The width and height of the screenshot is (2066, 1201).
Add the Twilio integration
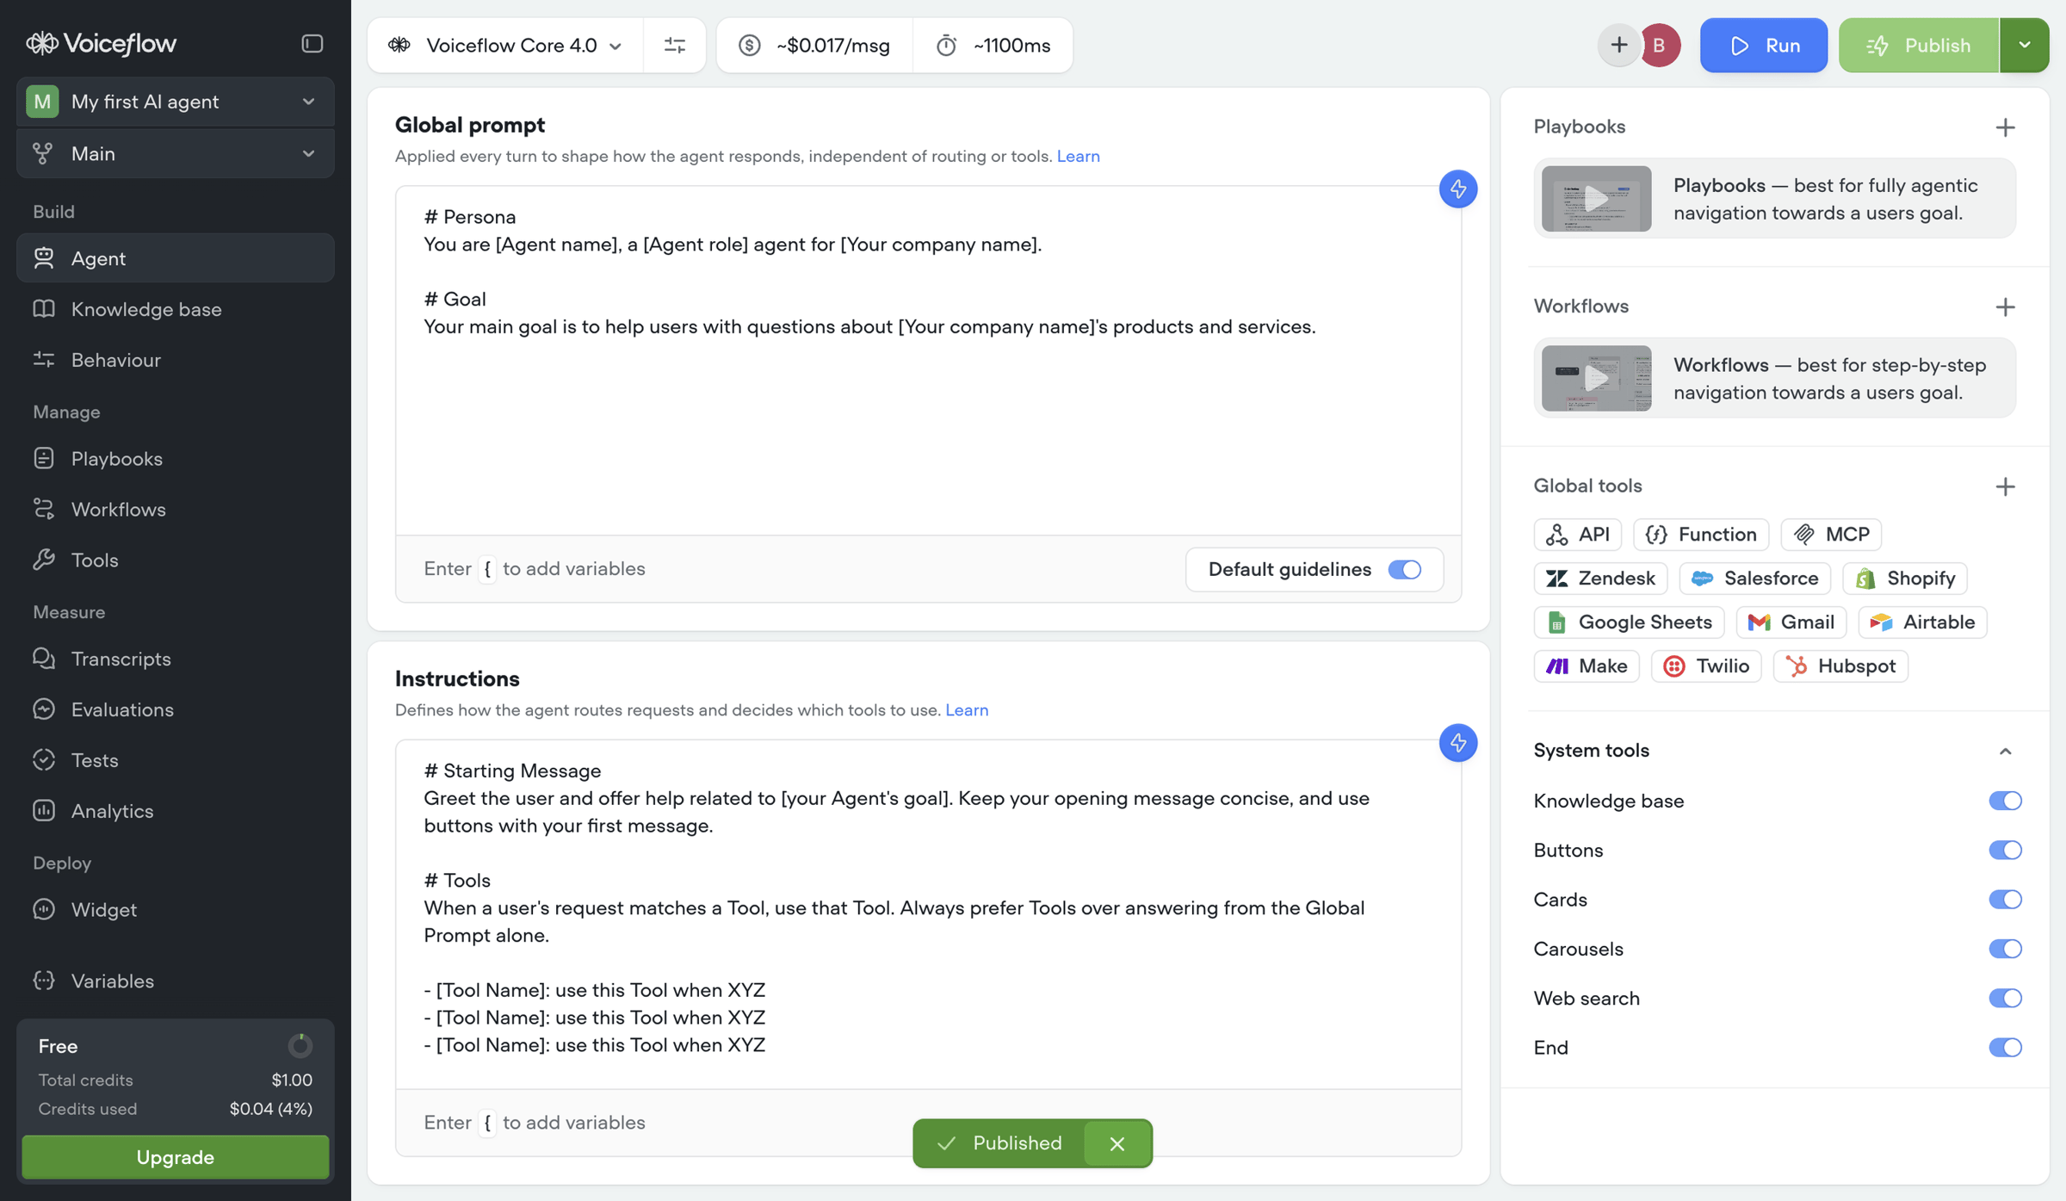(x=1706, y=666)
